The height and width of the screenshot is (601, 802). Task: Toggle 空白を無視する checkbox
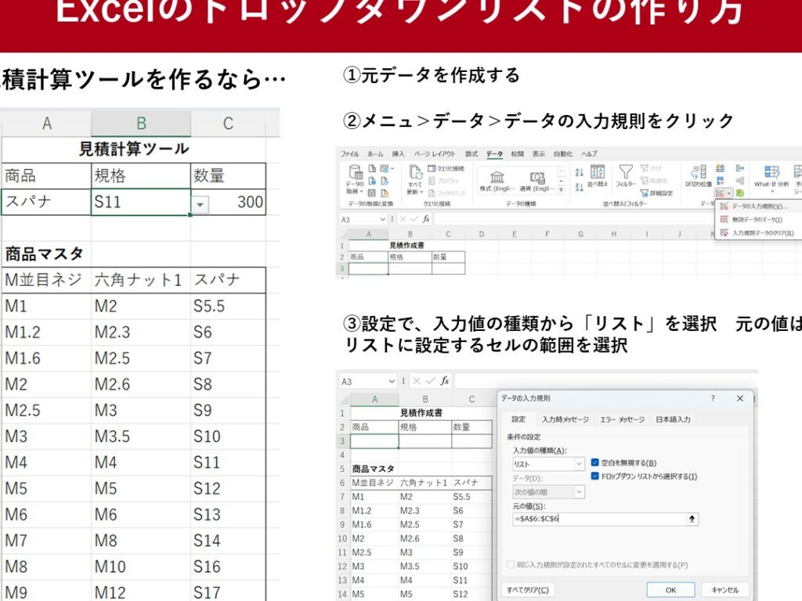click(x=595, y=462)
